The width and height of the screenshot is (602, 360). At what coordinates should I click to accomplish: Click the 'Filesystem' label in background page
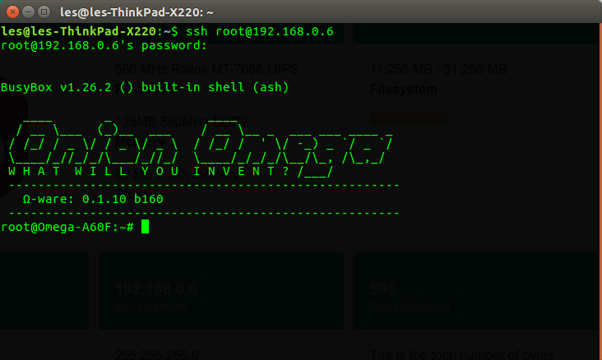[404, 89]
